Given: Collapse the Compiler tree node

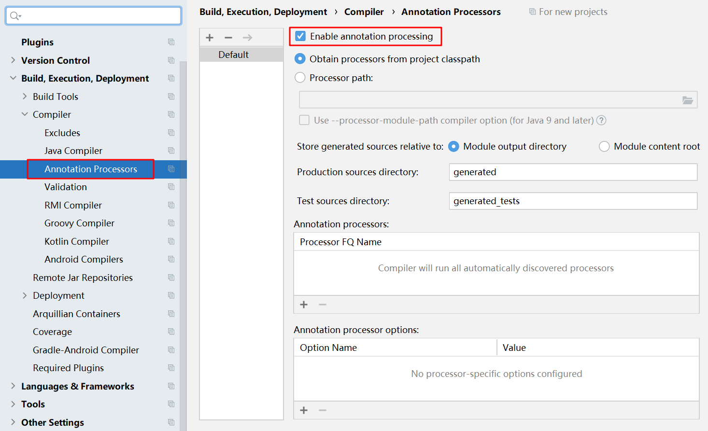Looking at the screenshot, I should coord(25,114).
